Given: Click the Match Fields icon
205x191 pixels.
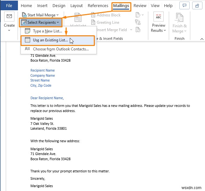Looking at the screenshot, I should coord(138,22).
